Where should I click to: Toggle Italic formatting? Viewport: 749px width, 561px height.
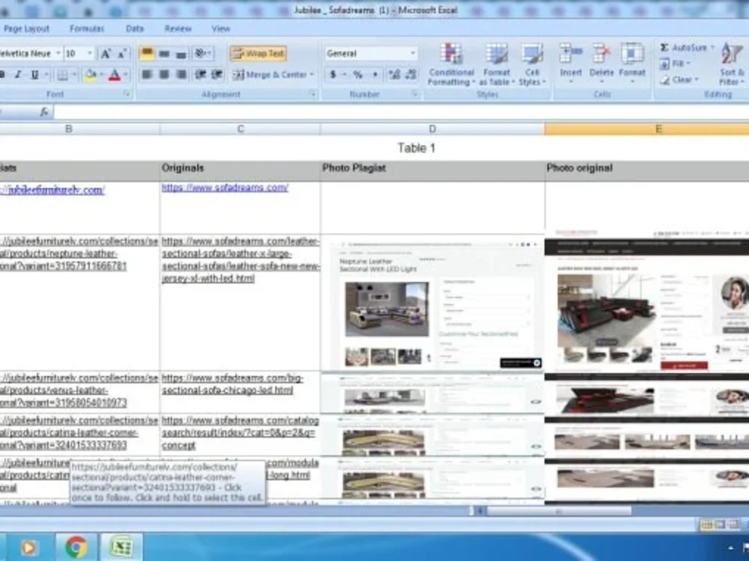coord(18,74)
